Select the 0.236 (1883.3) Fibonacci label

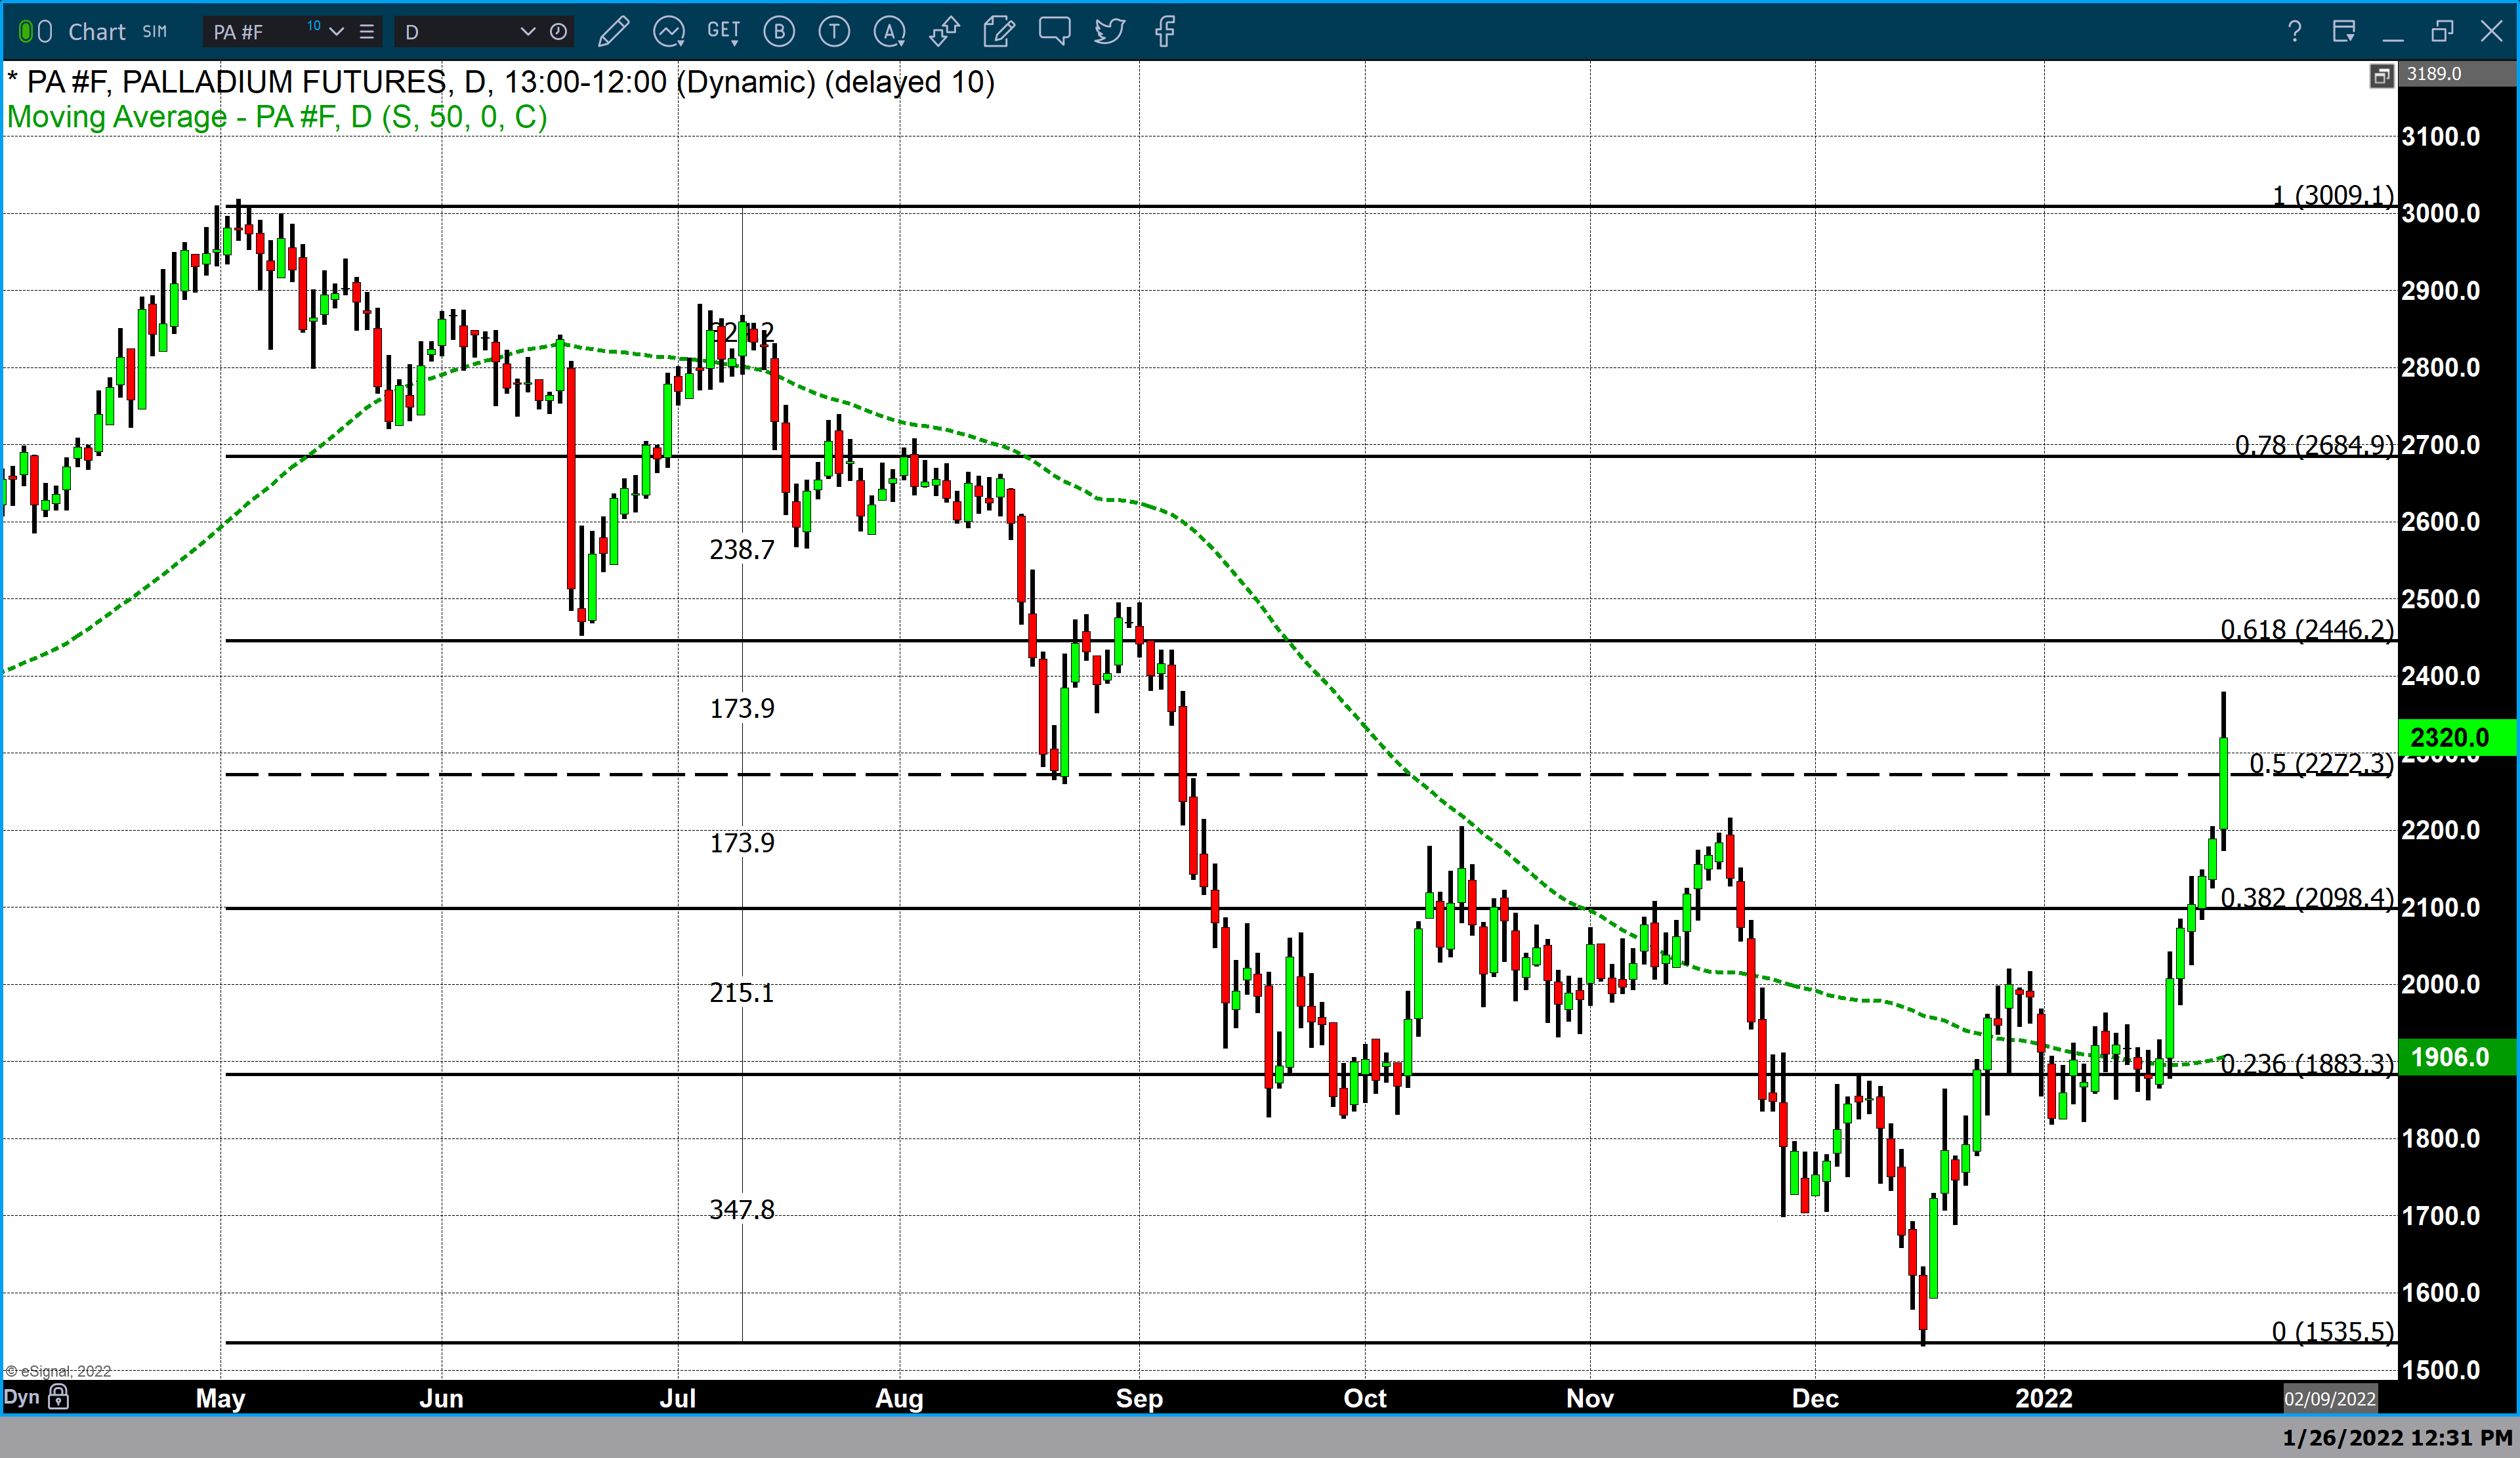click(x=2307, y=1063)
